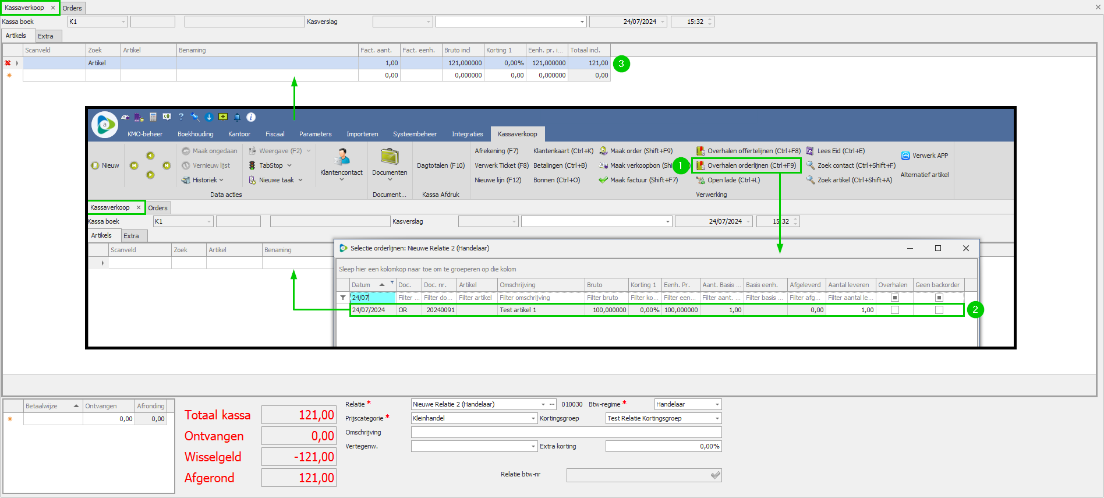Delete first row with red X icon
This screenshot has height=498, width=1104.
[8, 63]
